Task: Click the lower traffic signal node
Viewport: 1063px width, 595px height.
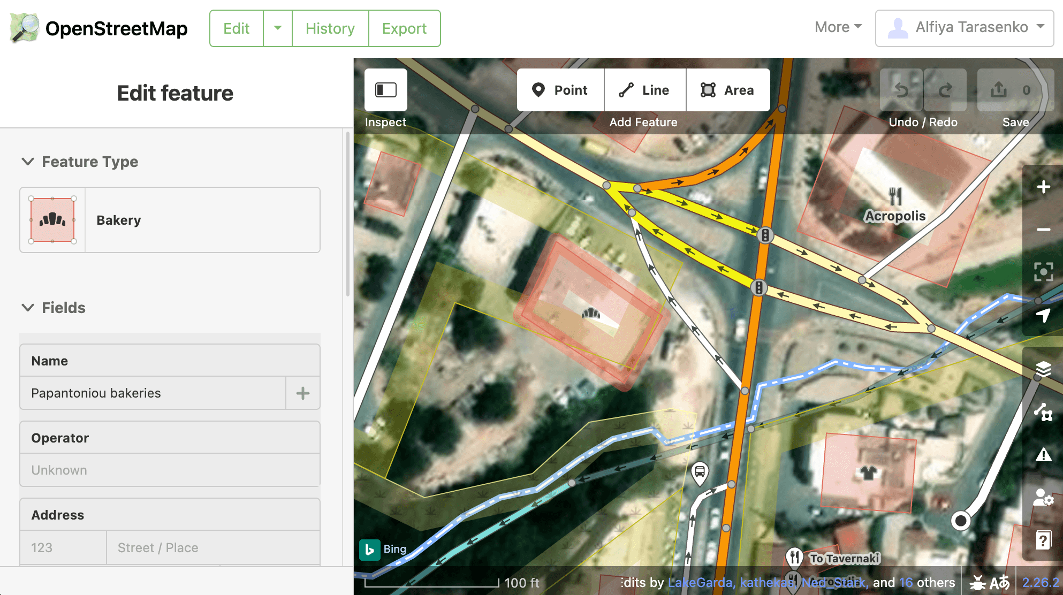Action: tap(758, 287)
